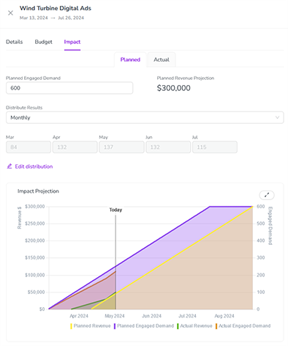Viewport: 288px width, 346px height.
Task: Close the Wind Turbine Digital Ads panel
Action: pos(10,13)
